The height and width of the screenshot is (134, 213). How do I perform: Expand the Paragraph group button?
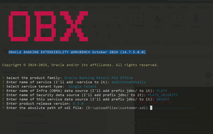click(138, 22)
